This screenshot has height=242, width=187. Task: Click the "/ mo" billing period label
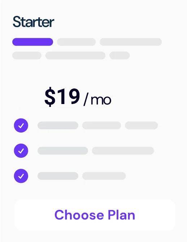click(x=97, y=100)
